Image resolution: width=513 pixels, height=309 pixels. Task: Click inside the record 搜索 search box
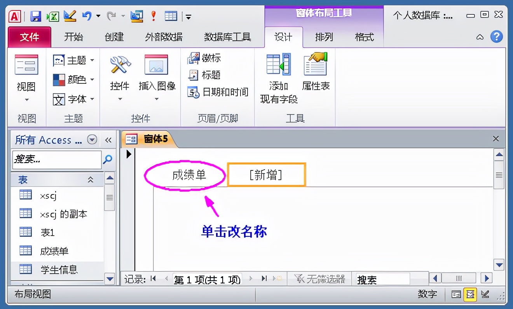tap(383, 279)
